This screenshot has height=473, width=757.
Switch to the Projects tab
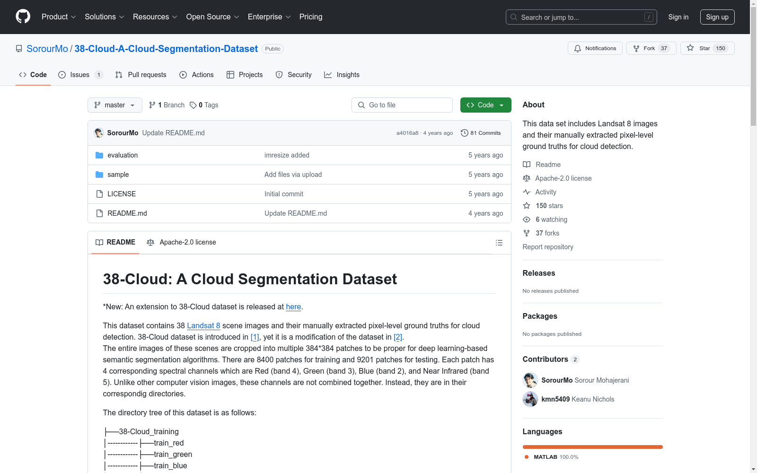(245, 75)
